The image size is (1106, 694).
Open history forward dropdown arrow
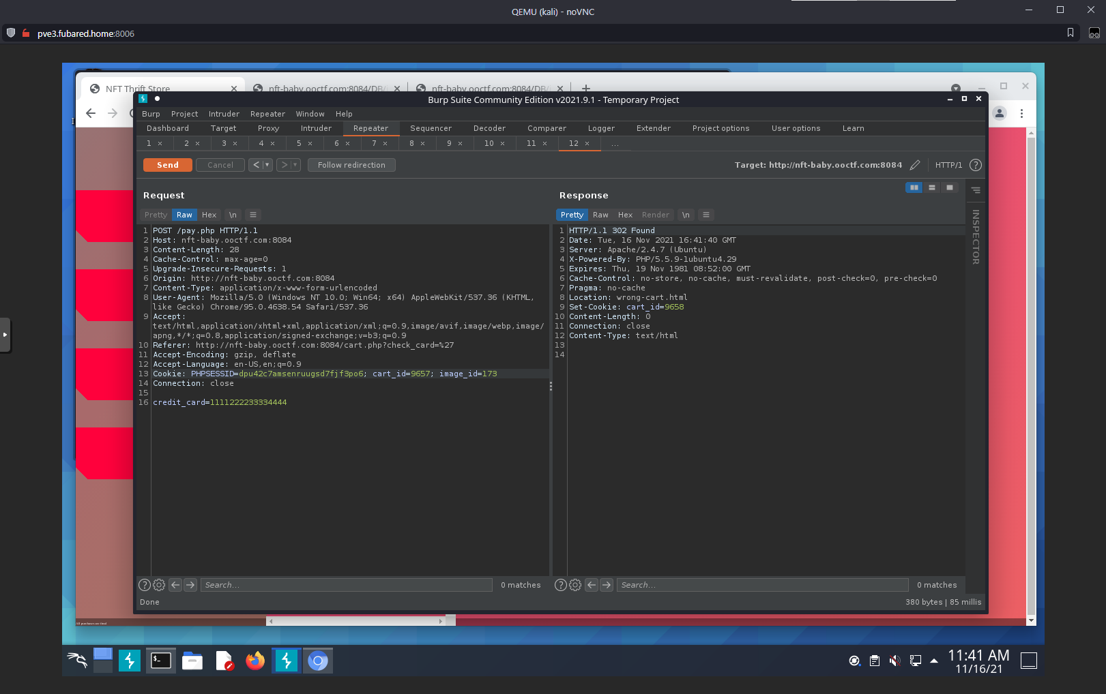tap(295, 165)
